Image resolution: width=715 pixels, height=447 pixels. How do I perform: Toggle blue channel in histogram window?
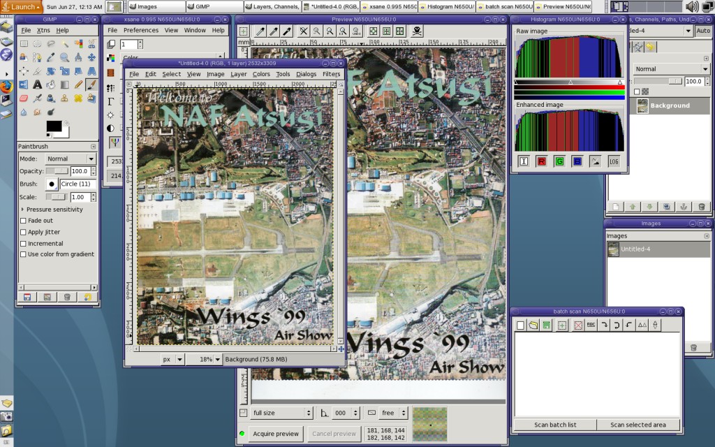577,161
